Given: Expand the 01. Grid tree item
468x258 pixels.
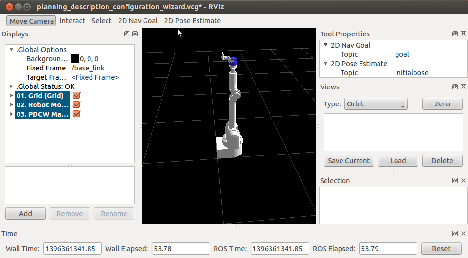Looking at the screenshot, I should pyautogui.click(x=12, y=96).
